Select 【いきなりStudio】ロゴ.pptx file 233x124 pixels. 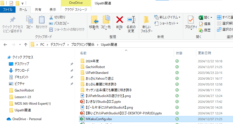tap(101, 102)
